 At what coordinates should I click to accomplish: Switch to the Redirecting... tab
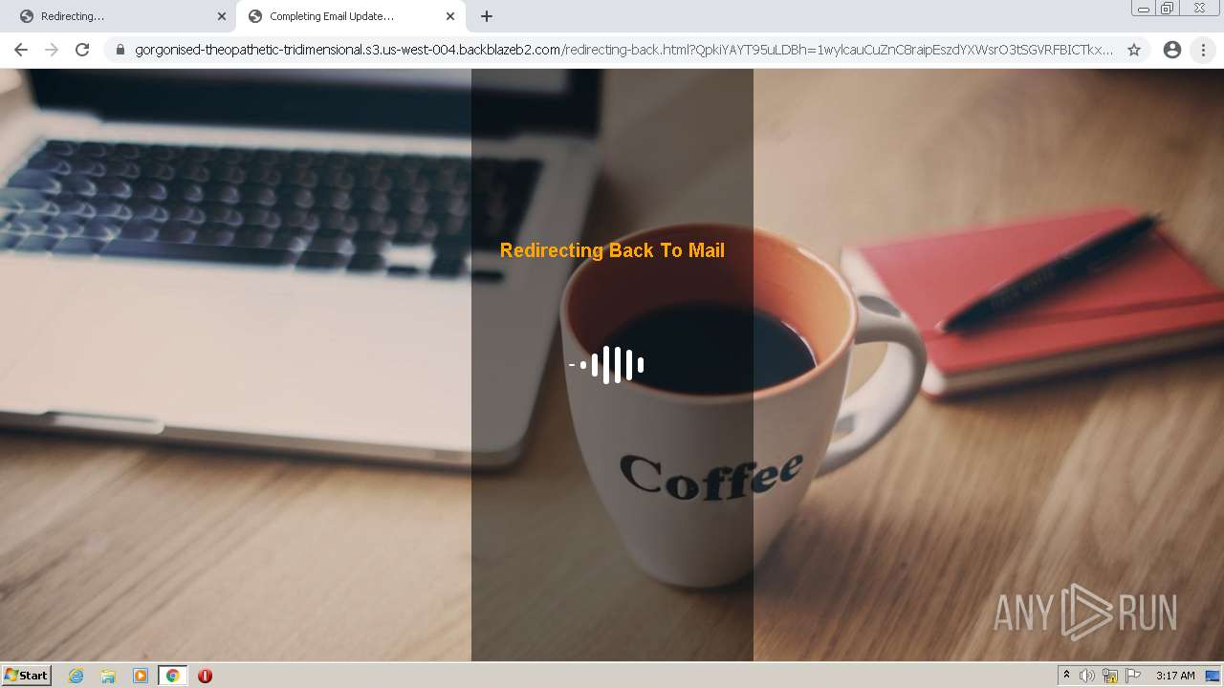pos(120,16)
